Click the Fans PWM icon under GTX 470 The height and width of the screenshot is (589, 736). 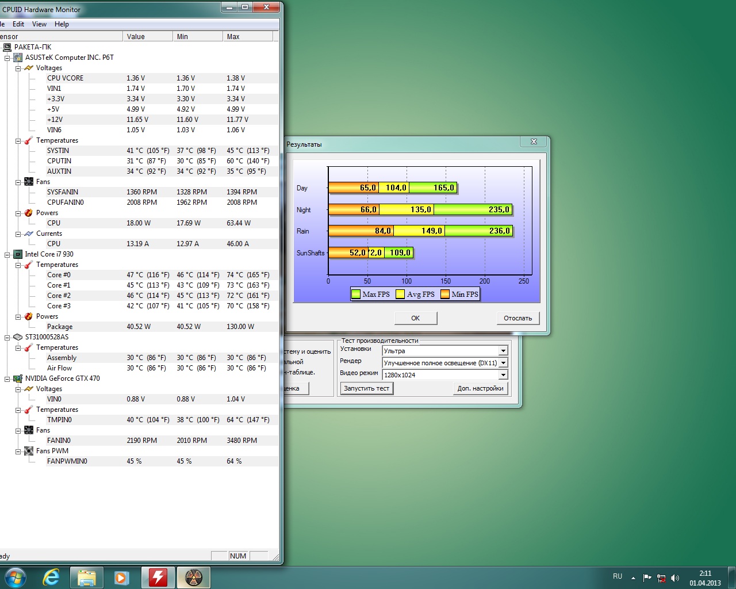pyautogui.click(x=29, y=451)
